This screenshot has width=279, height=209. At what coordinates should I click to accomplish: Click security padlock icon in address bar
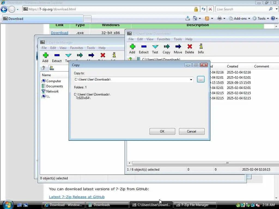click(x=196, y=9)
